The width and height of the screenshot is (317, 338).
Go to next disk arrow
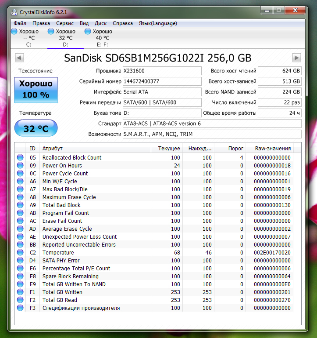point(296,58)
